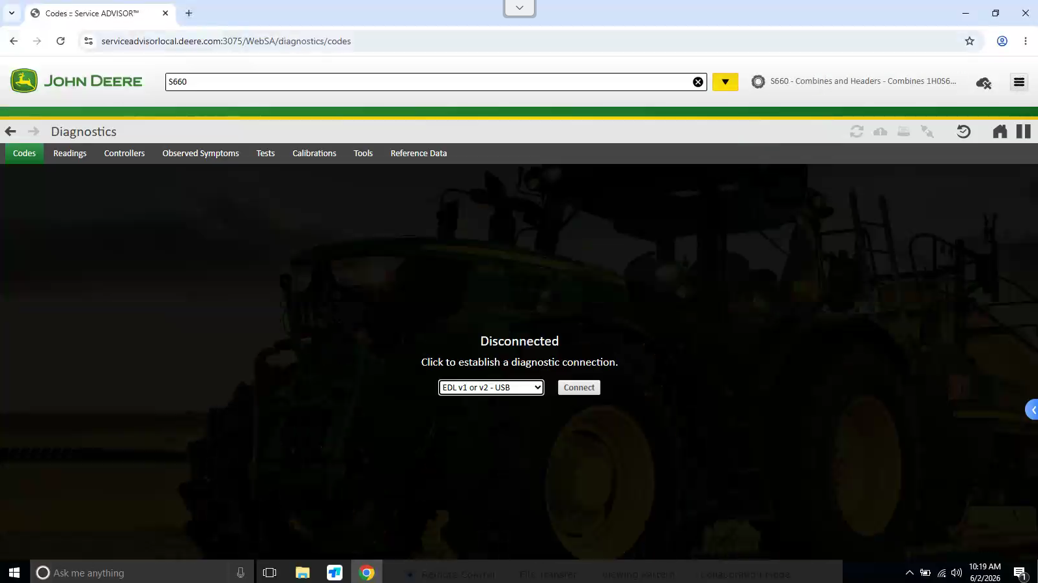The height and width of the screenshot is (583, 1038).
Task: Click the S660 - Combines and Headers machine label
Action: tap(863, 81)
